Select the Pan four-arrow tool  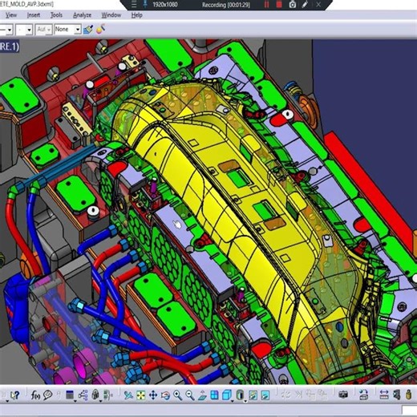pos(153,395)
